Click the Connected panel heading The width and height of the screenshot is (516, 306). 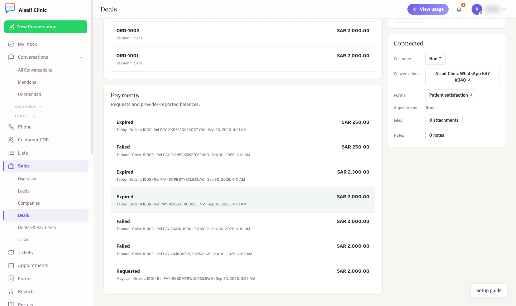pos(408,43)
